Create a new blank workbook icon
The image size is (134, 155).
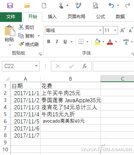click(44, 6)
